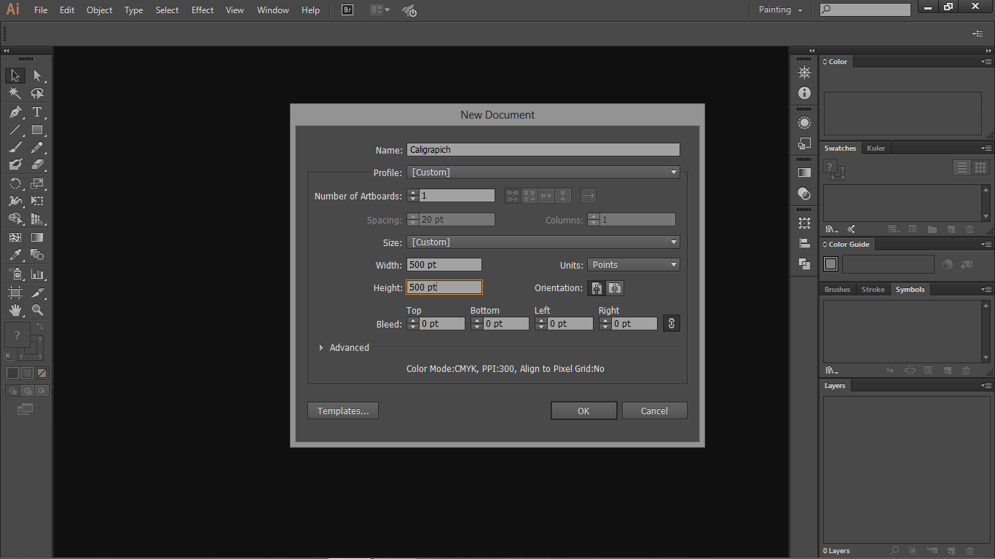The width and height of the screenshot is (995, 559).
Task: Select portrait orientation in New Document
Action: point(597,288)
